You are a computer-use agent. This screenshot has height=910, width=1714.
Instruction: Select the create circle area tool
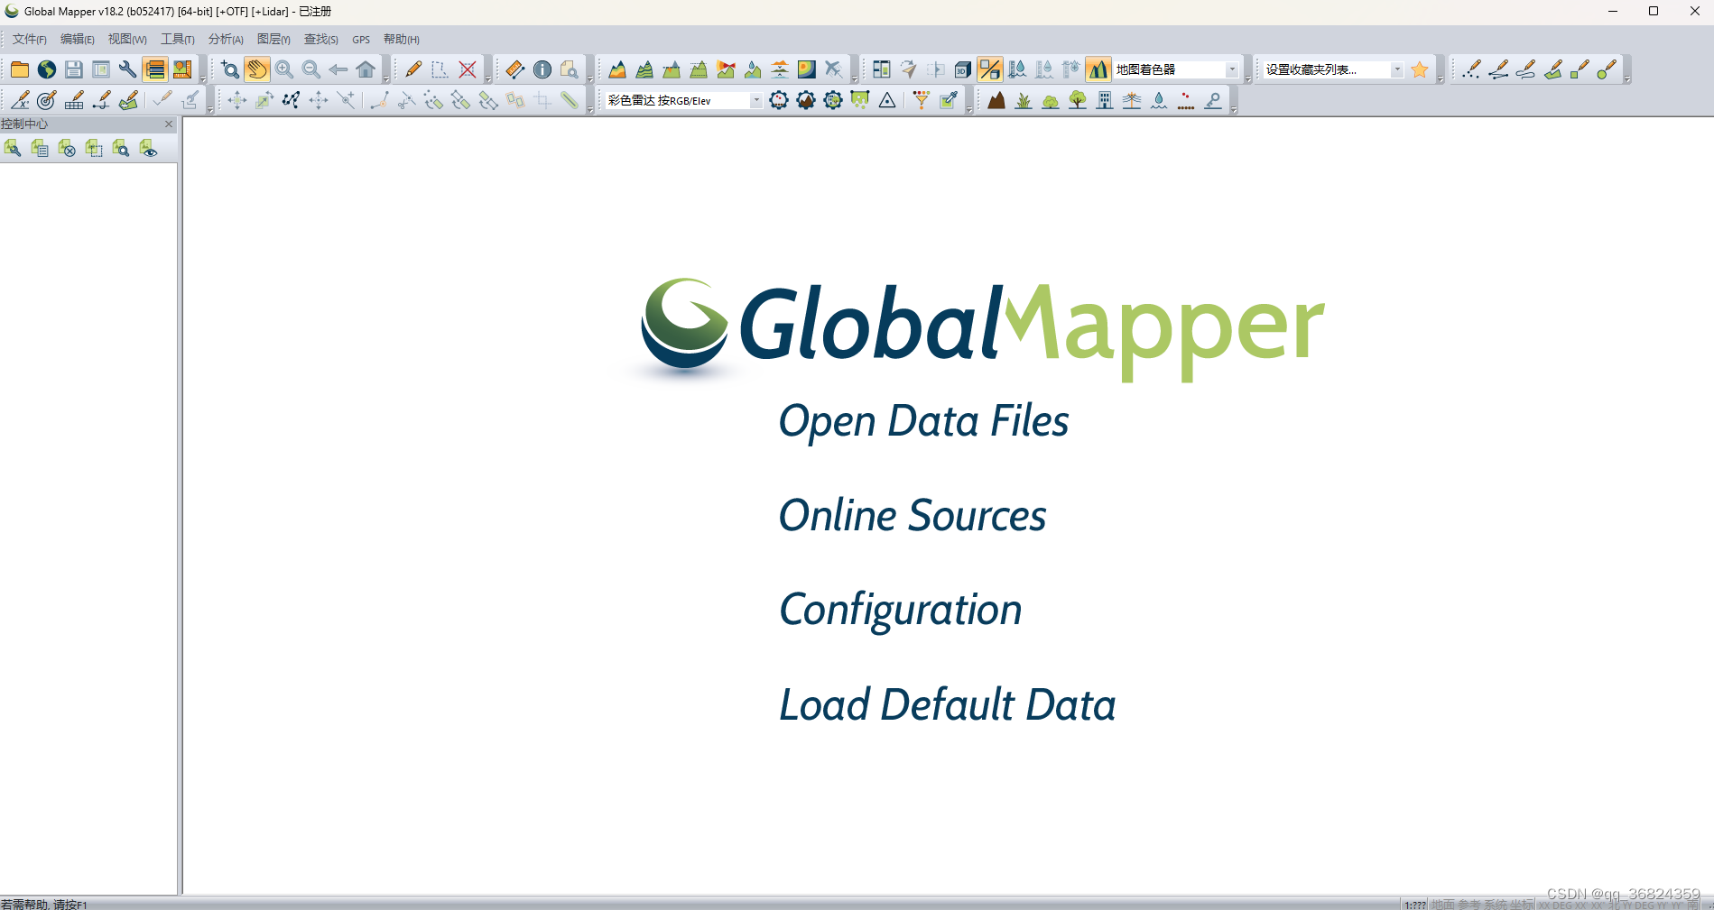(1607, 69)
